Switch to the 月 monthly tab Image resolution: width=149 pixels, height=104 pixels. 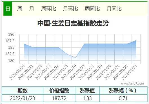click(x=32, y=9)
